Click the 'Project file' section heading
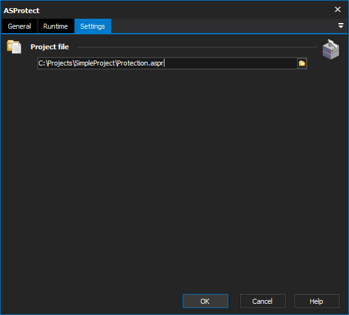Screen dimensions: 349x315 pos(49,47)
